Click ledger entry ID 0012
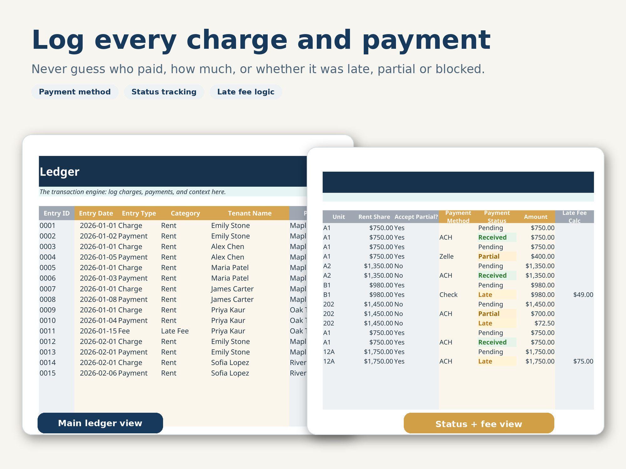 point(48,341)
